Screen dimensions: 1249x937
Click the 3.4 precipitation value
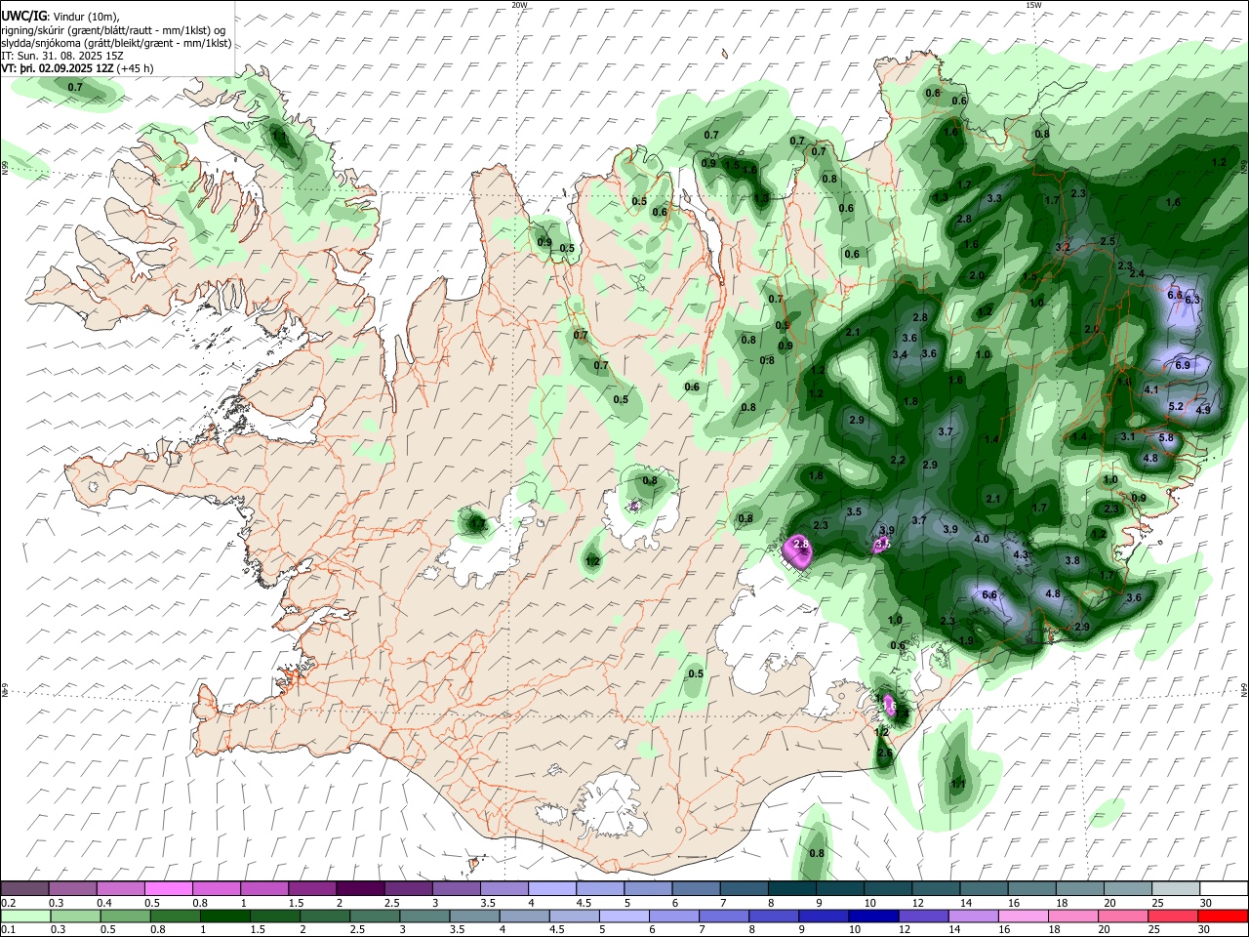pos(900,354)
